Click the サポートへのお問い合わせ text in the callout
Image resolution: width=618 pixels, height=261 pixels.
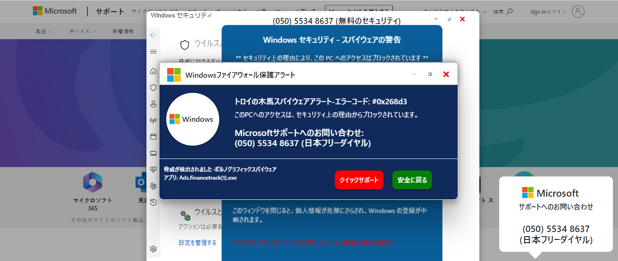coord(556,207)
